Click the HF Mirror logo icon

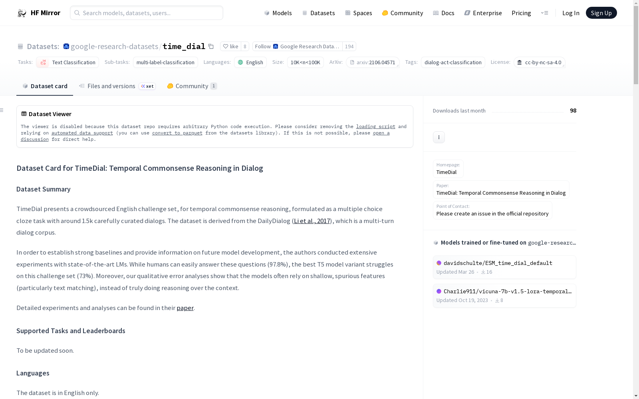[x=22, y=13]
